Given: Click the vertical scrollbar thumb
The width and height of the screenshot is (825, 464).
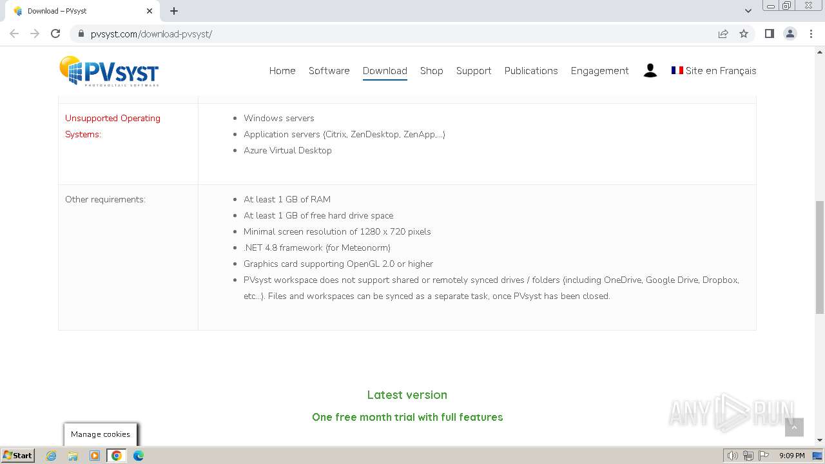Looking at the screenshot, I should coord(820,257).
